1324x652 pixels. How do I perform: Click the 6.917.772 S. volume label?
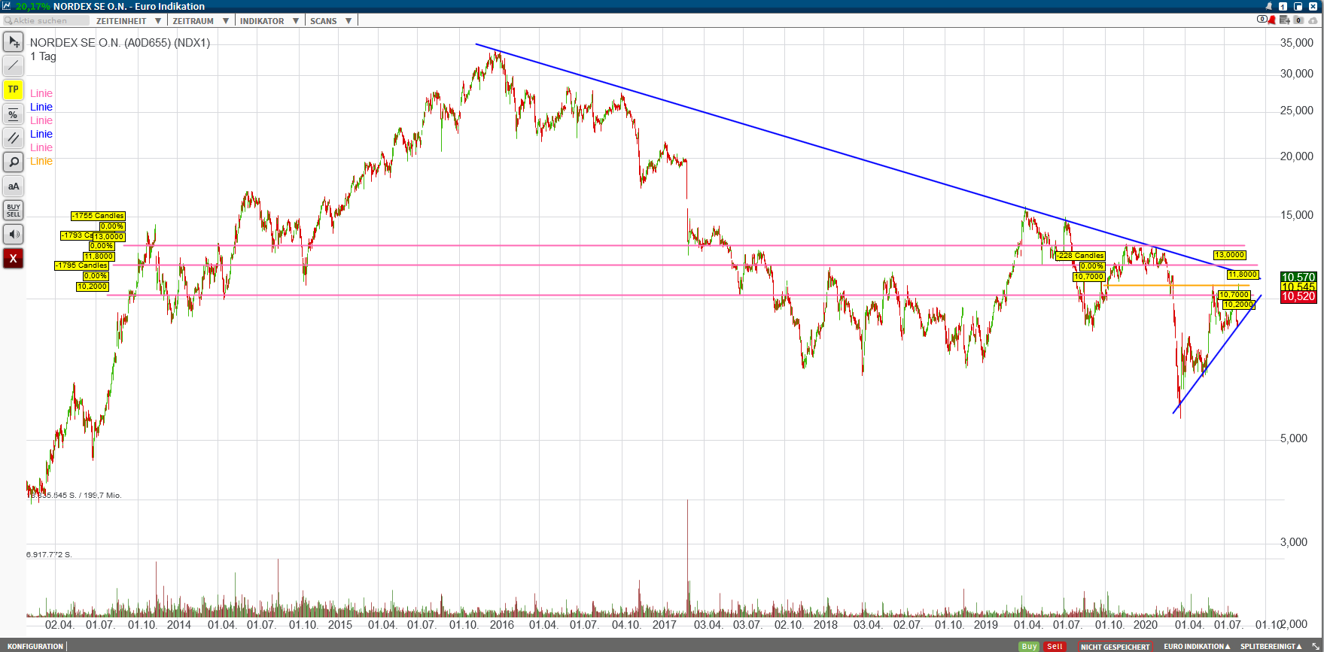click(49, 555)
